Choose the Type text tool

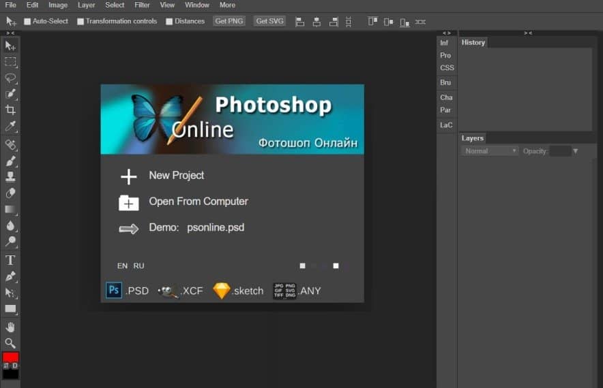pos(10,260)
